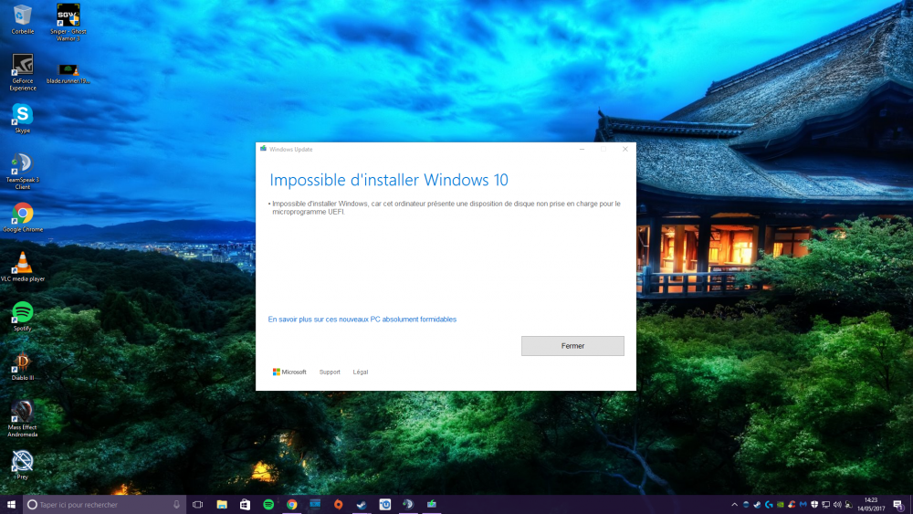913x514 pixels.
Task: Select the Mass Effect Andromeda shortcut
Action: (x=23, y=418)
